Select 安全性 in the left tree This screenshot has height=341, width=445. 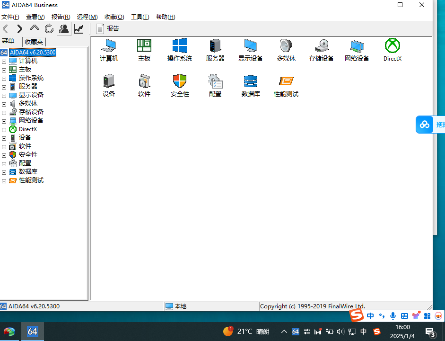pyautogui.click(x=28, y=155)
